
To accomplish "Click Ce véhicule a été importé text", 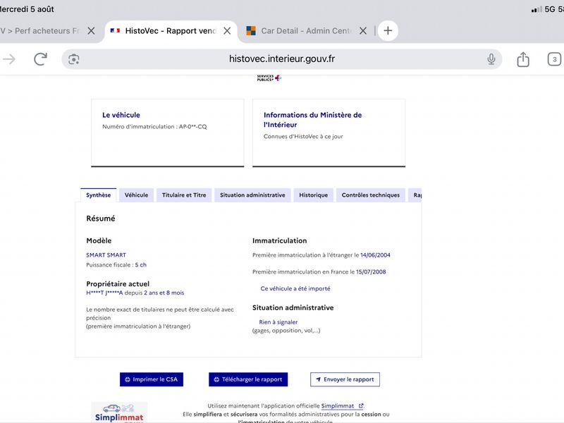I will click(295, 288).
